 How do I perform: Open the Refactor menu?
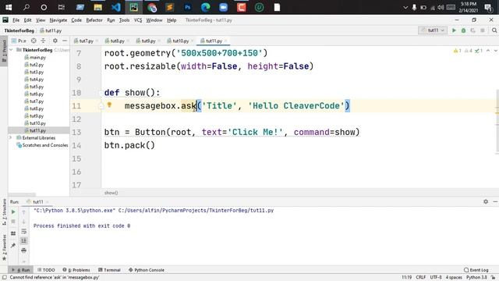pos(94,20)
